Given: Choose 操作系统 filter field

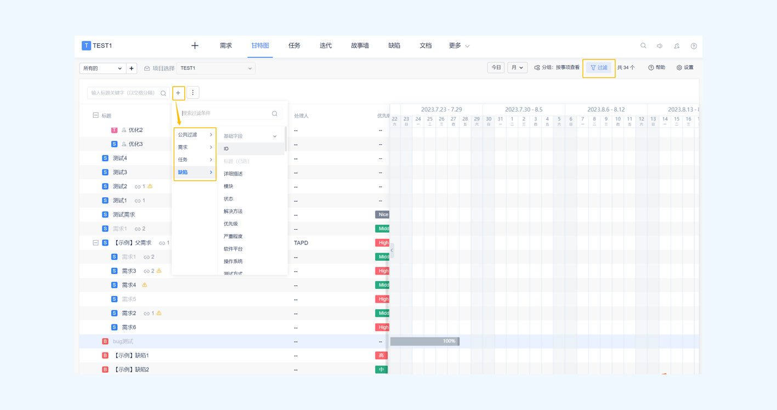Looking at the screenshot, I should (x=251, y=262).
